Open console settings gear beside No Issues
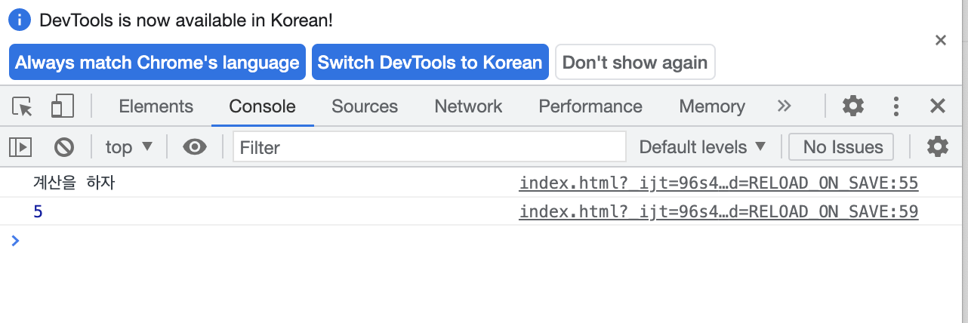 (937, 146)
